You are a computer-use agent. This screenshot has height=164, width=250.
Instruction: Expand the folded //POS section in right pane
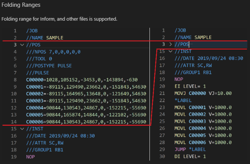click(170, 45)
